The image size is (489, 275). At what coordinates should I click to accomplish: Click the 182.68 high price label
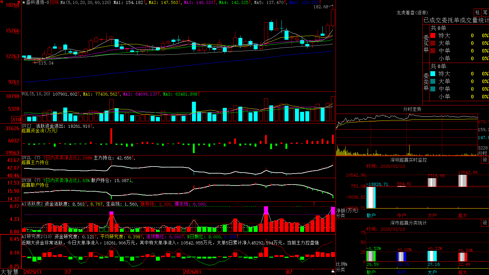tap(321, 7)
